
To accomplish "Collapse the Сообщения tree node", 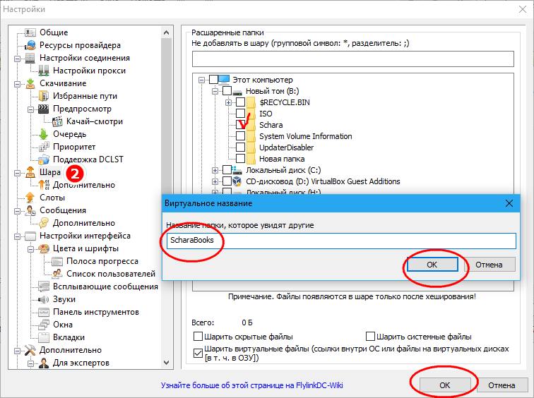I will click(x=17, y=211).
